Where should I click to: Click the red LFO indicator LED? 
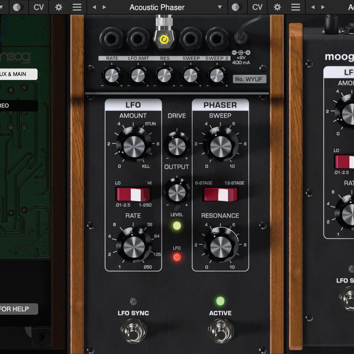(x=177, y=257)
